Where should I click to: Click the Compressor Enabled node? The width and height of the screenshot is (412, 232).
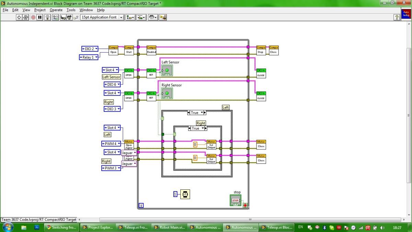pyautogui.click(x=151, y=50)
